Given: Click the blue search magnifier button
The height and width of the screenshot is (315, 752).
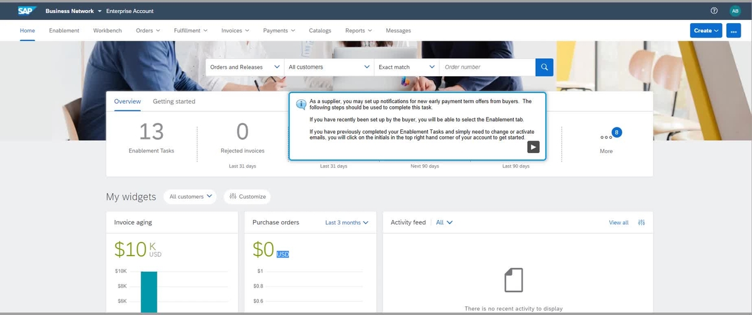Looking at the screenshot, I should coord(544,67).
